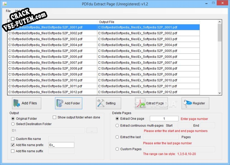The image size is (230, 165).
Task: Select source row Softpedia S2P_0003.pdf
Action: 52,39
